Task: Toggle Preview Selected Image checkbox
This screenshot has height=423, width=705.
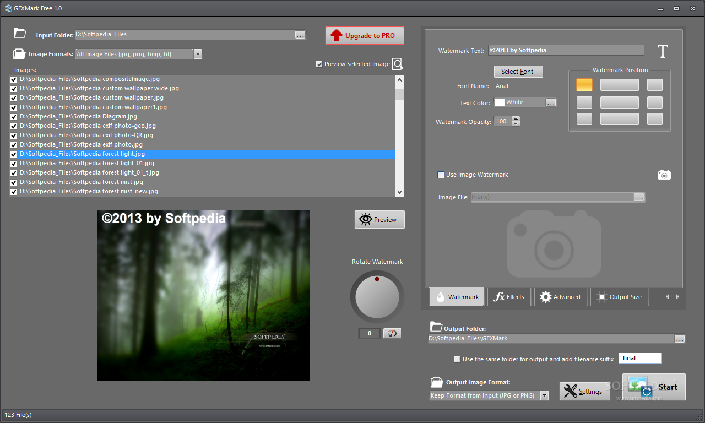Action: pos(319,64)
